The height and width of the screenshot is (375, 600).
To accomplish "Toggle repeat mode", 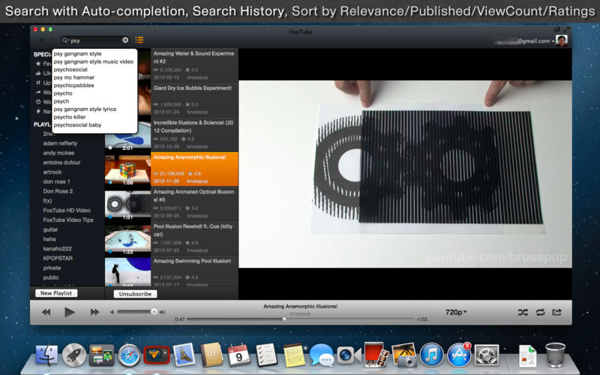I will coord(540,312).
